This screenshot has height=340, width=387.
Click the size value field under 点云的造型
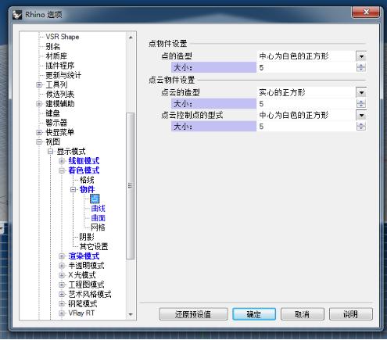(x=306, y=104)
